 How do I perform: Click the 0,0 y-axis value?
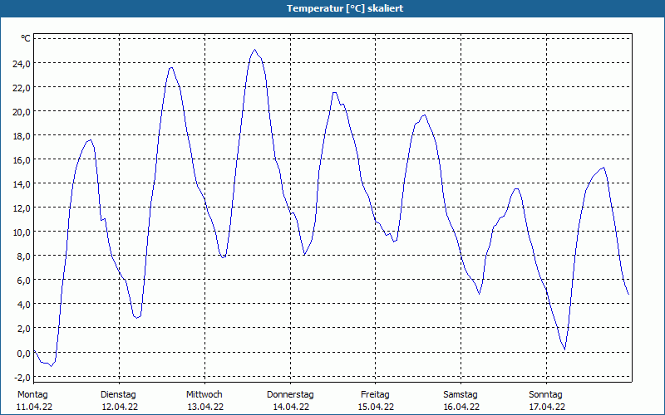[x=23, y=354]
